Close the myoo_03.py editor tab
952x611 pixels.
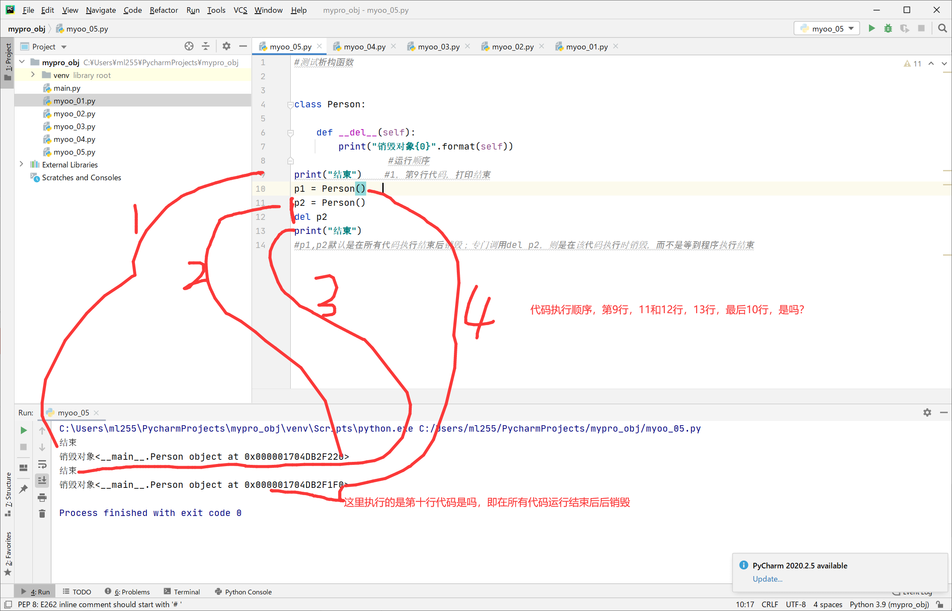pos(467,46)
